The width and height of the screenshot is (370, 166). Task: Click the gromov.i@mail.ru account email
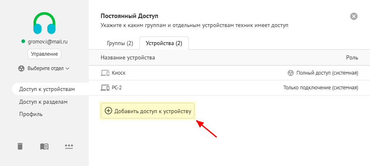[47, 42]
